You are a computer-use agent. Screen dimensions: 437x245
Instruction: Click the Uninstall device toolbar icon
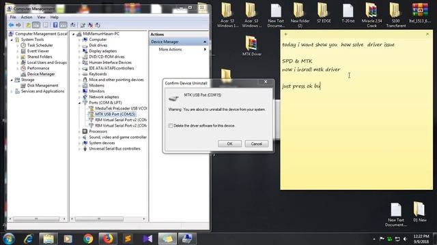click(x=90, y=25)
